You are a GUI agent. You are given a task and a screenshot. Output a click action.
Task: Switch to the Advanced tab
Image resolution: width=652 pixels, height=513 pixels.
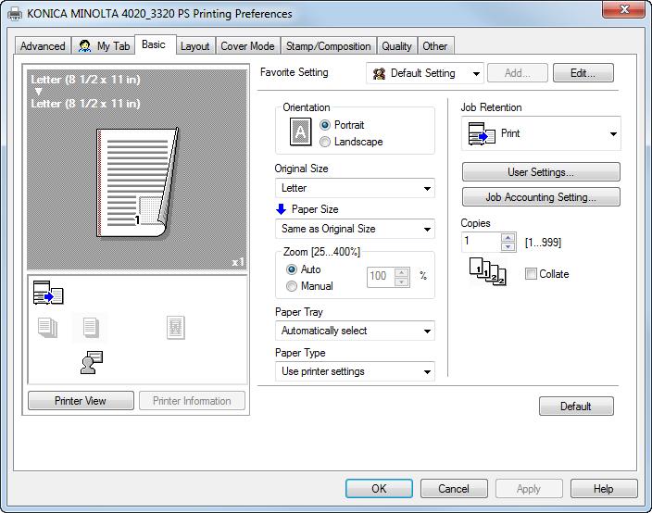[43, 46]
